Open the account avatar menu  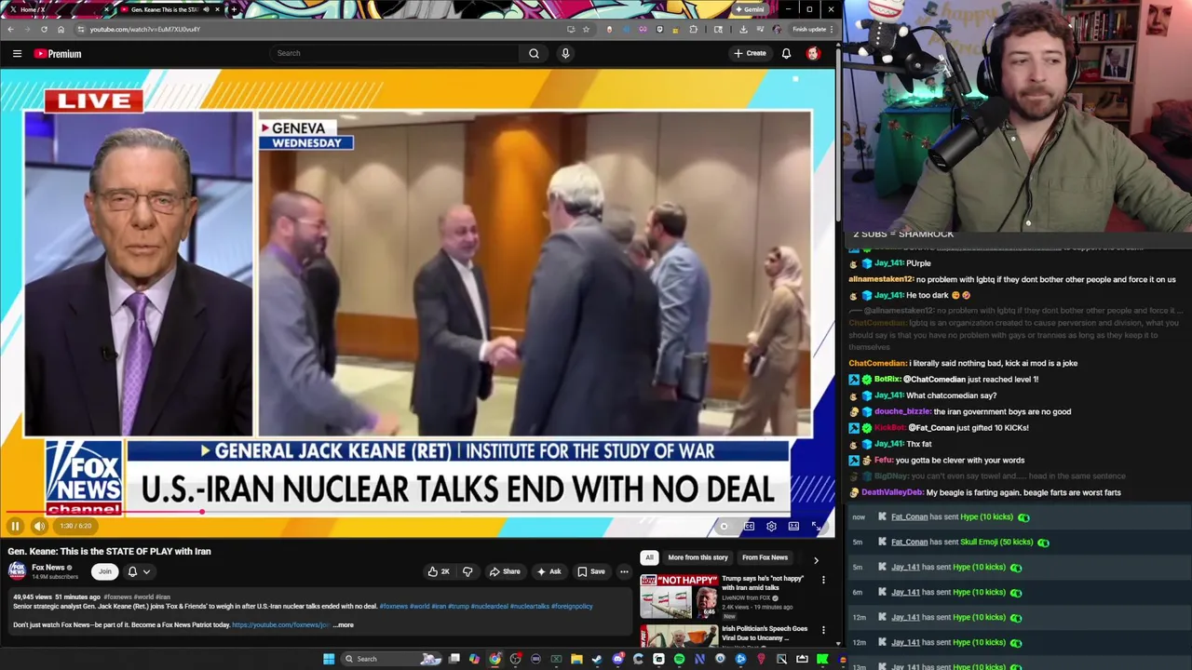(813, 53)
